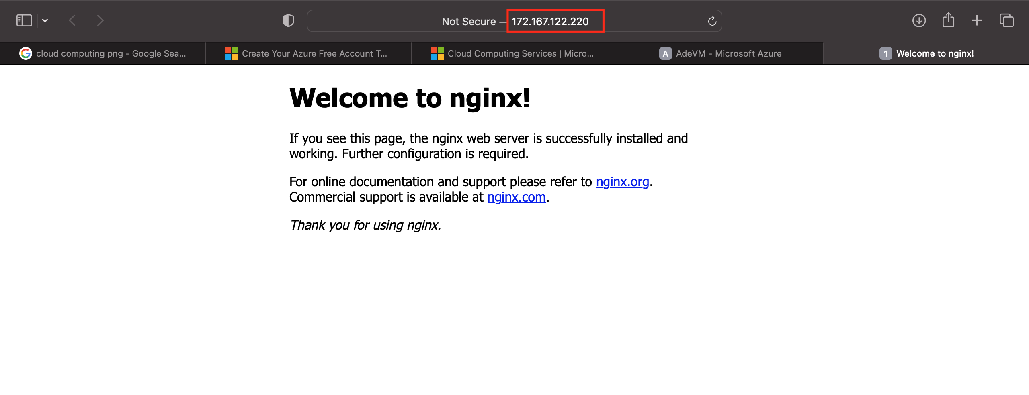This screenshot has height=395, width=1029.
Task: Open the nginx.org documentation link
Action: pyautogui.click(x=623, y=182)
